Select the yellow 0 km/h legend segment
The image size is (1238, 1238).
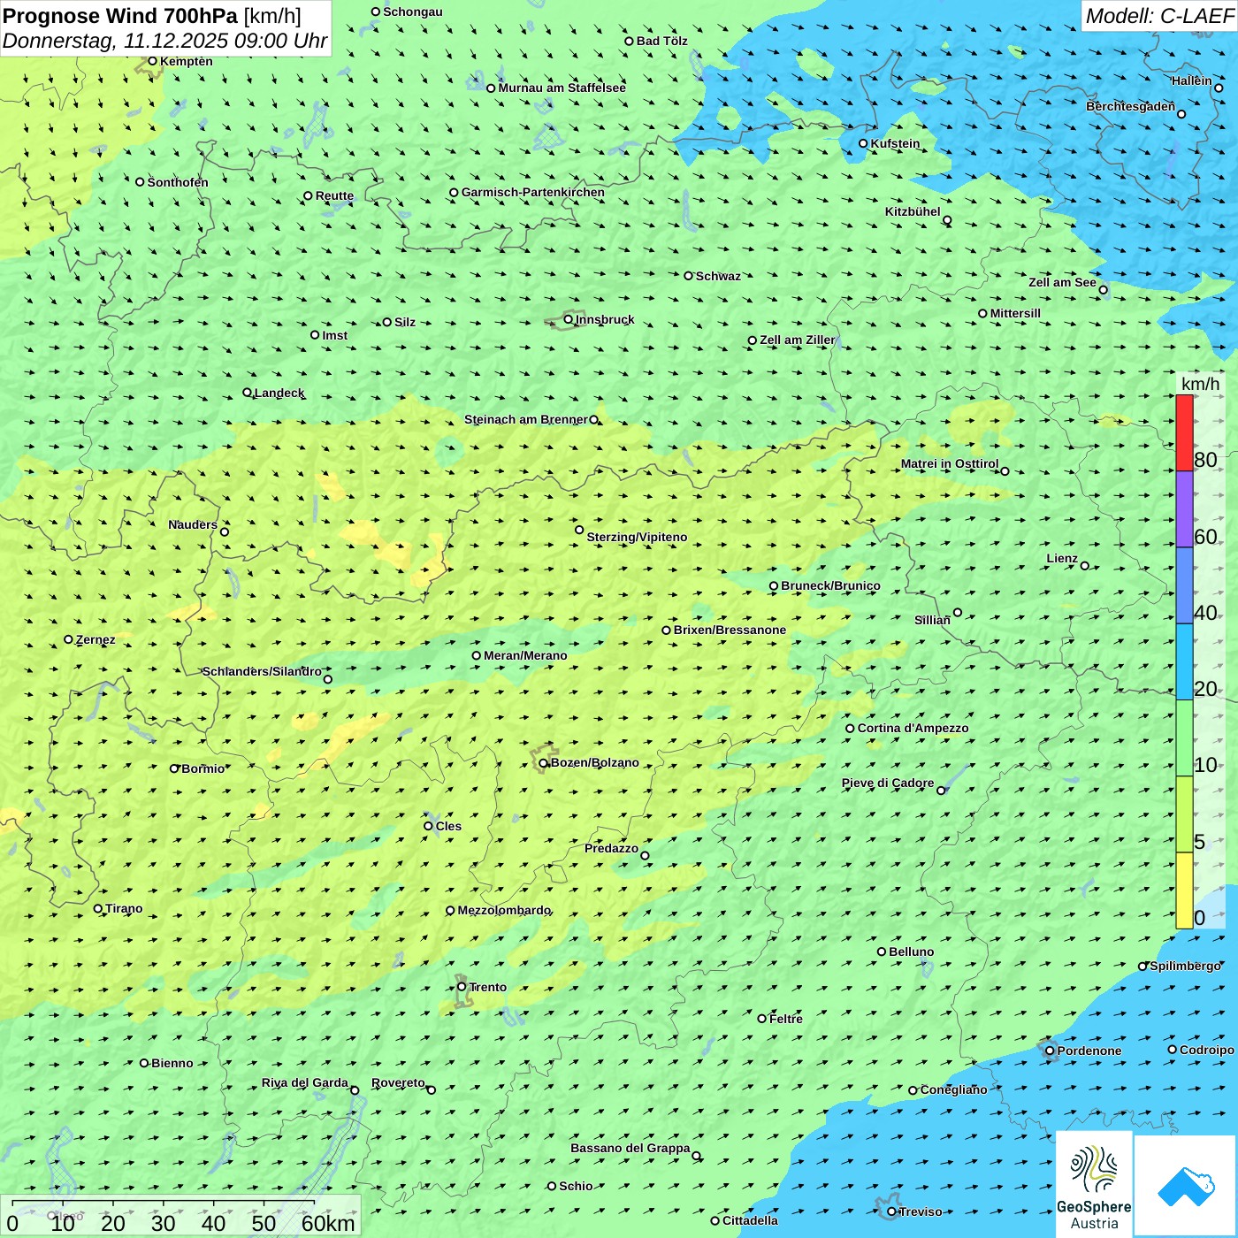click(x=1184, y=890)
